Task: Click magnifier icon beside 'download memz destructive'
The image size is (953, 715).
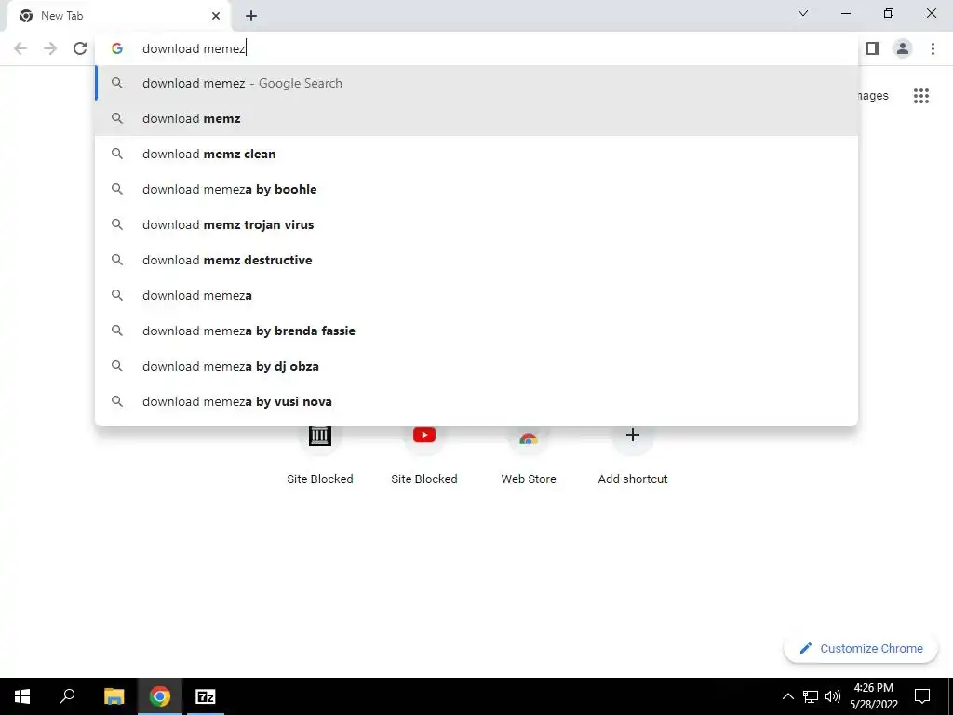Action: [116, 260]
